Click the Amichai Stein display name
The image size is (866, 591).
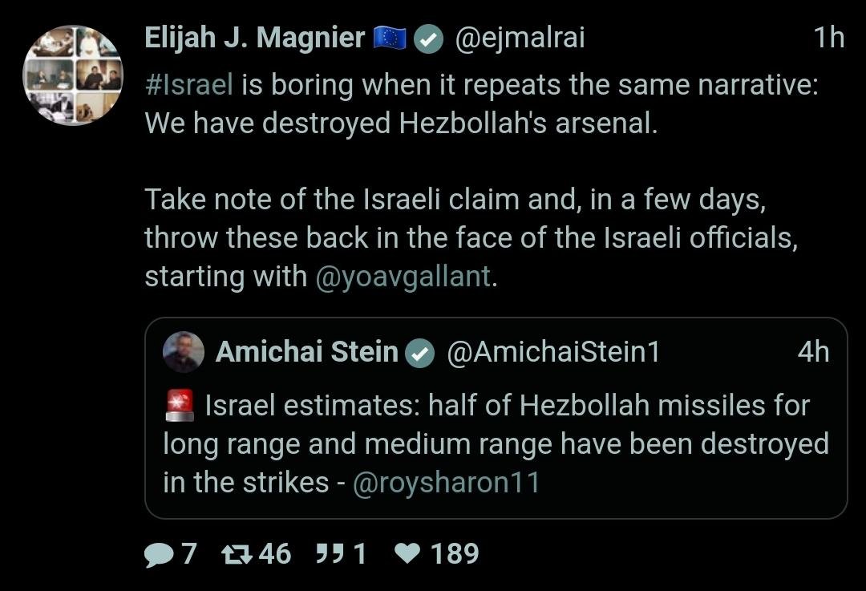[x=307, y=352]
